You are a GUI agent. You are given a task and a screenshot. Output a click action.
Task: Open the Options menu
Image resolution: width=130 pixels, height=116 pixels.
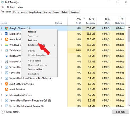(11, 7)
